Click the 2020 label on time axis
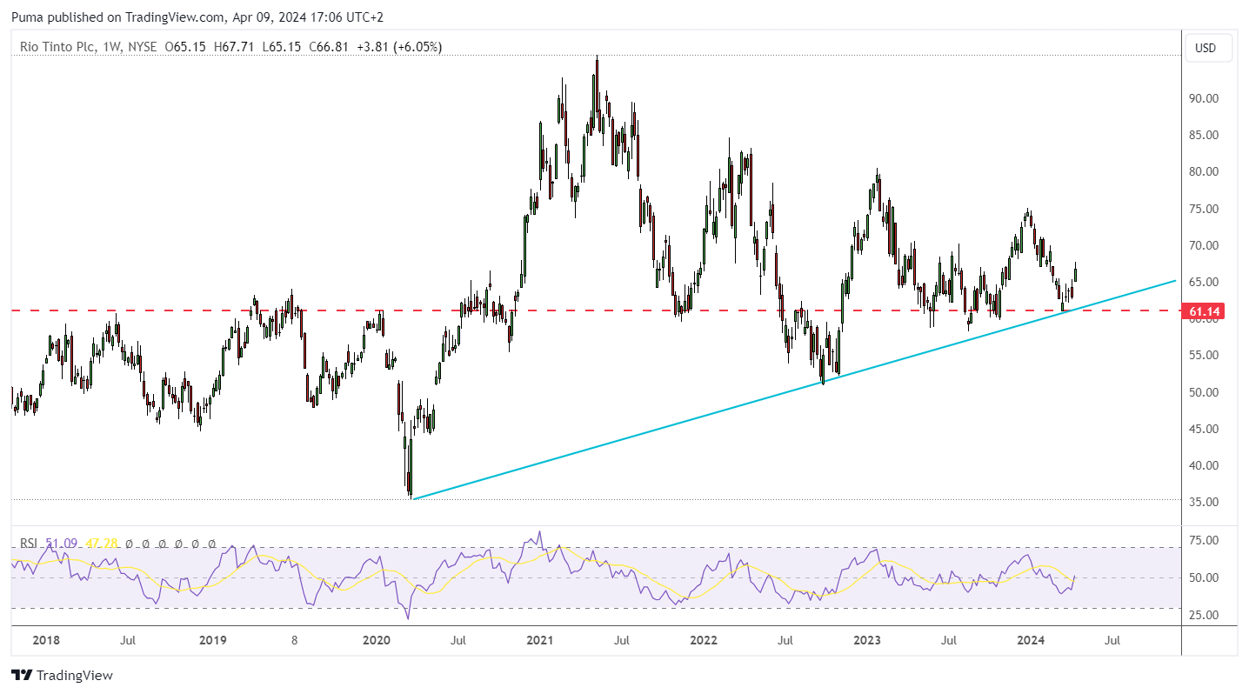This screenshot has width=1249, height=694. point(376,641)
